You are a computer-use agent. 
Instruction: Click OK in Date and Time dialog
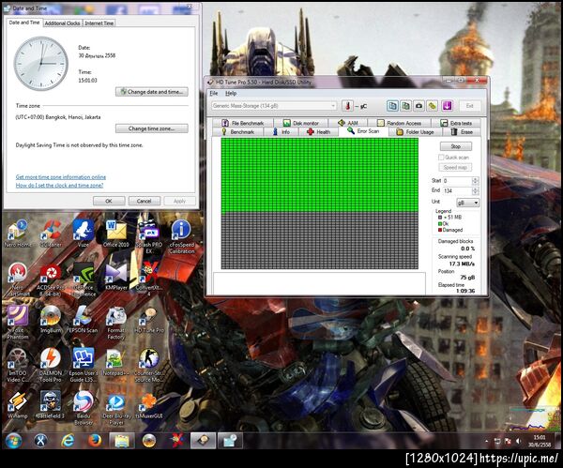click(x=109, y=201)
